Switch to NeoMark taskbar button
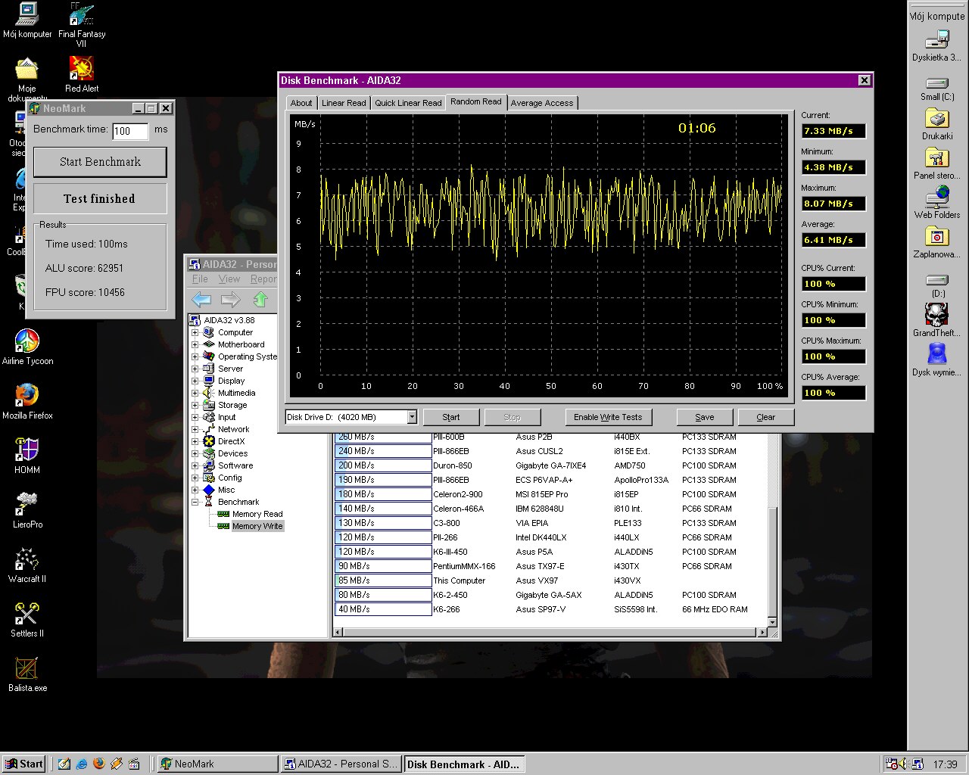Image resolution: width=969 pixels, height=775 pixels. coord(217,764)
